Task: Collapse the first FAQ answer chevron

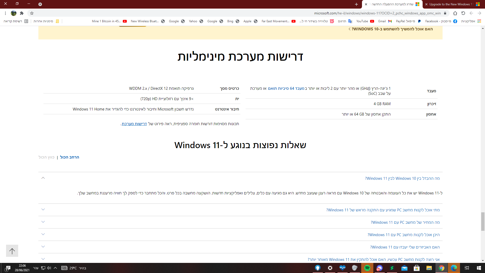Action: (43, 178)
